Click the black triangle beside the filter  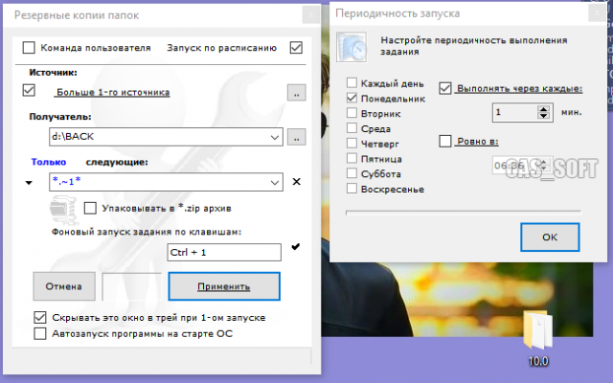tap(29, 183)
